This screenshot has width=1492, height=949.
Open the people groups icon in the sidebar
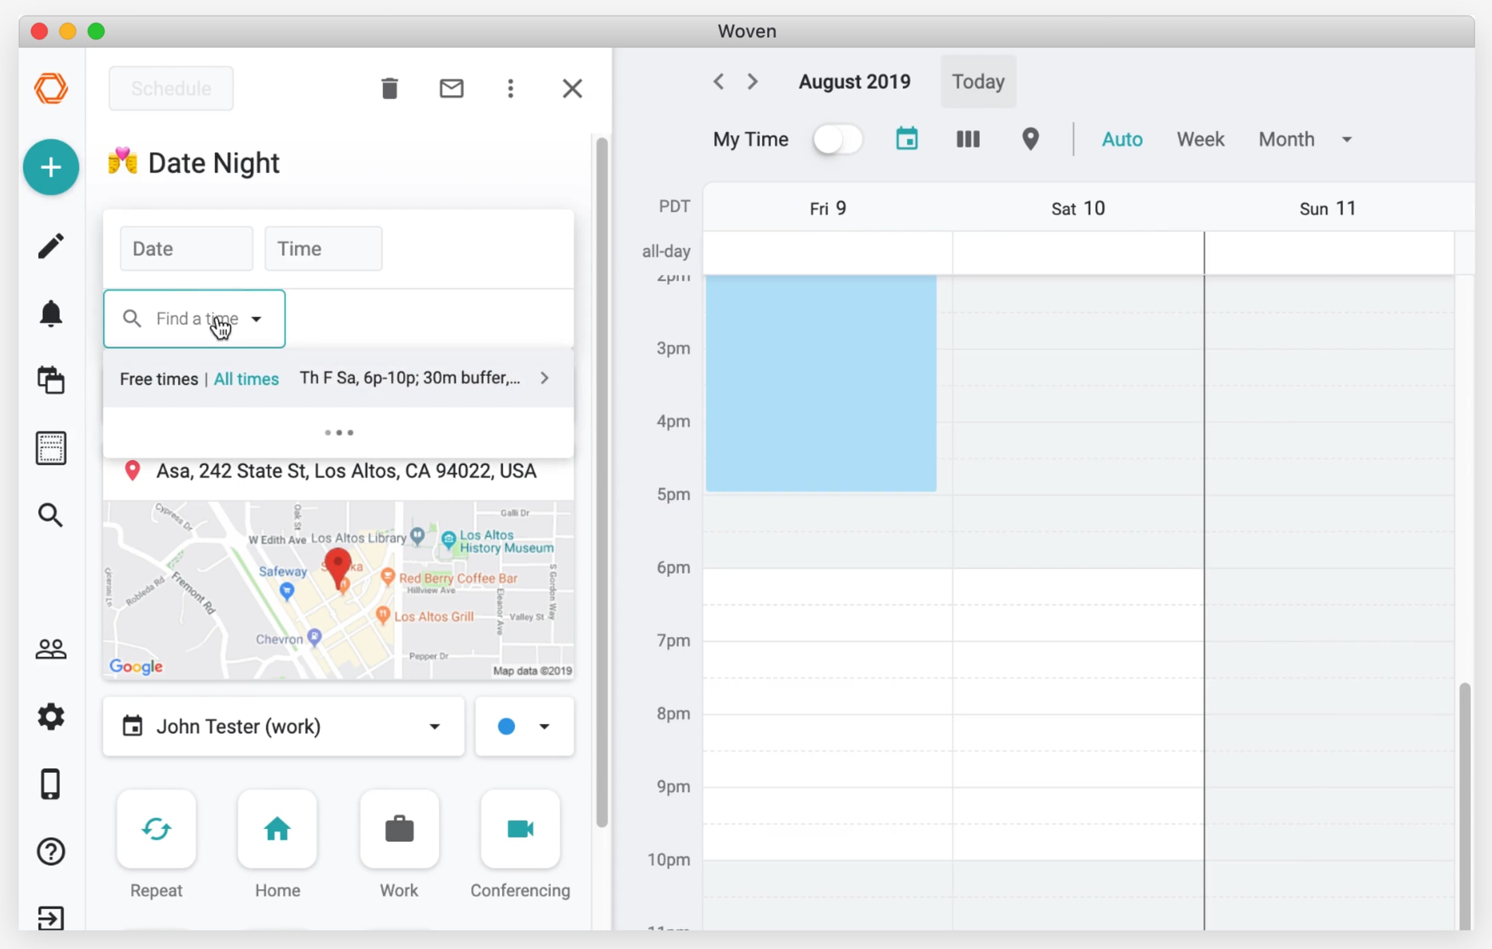pos(51,650)
